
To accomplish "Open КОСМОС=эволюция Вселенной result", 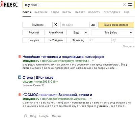I will click(57, 95).
